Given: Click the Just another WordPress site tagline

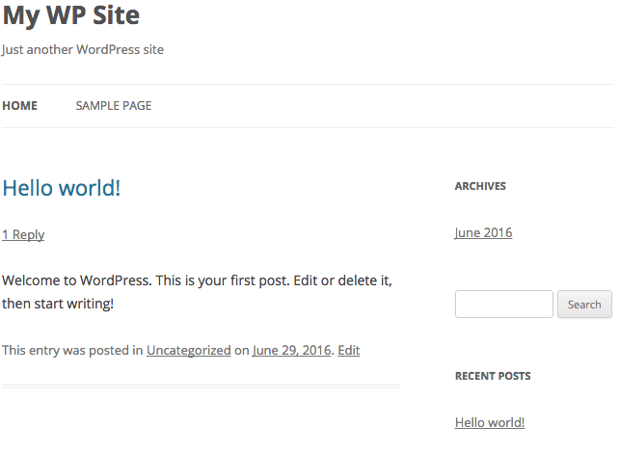Looking at the screenshot, I should point(83,50).
